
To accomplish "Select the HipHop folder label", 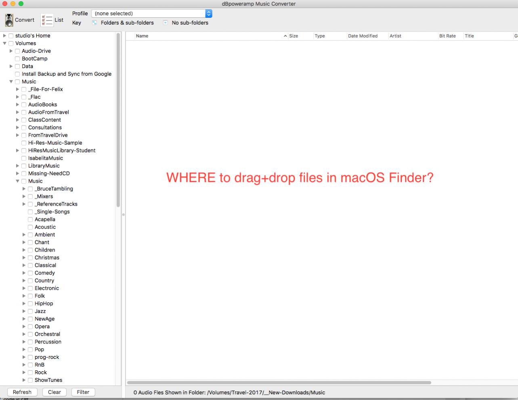I will (x=44, y=304).
